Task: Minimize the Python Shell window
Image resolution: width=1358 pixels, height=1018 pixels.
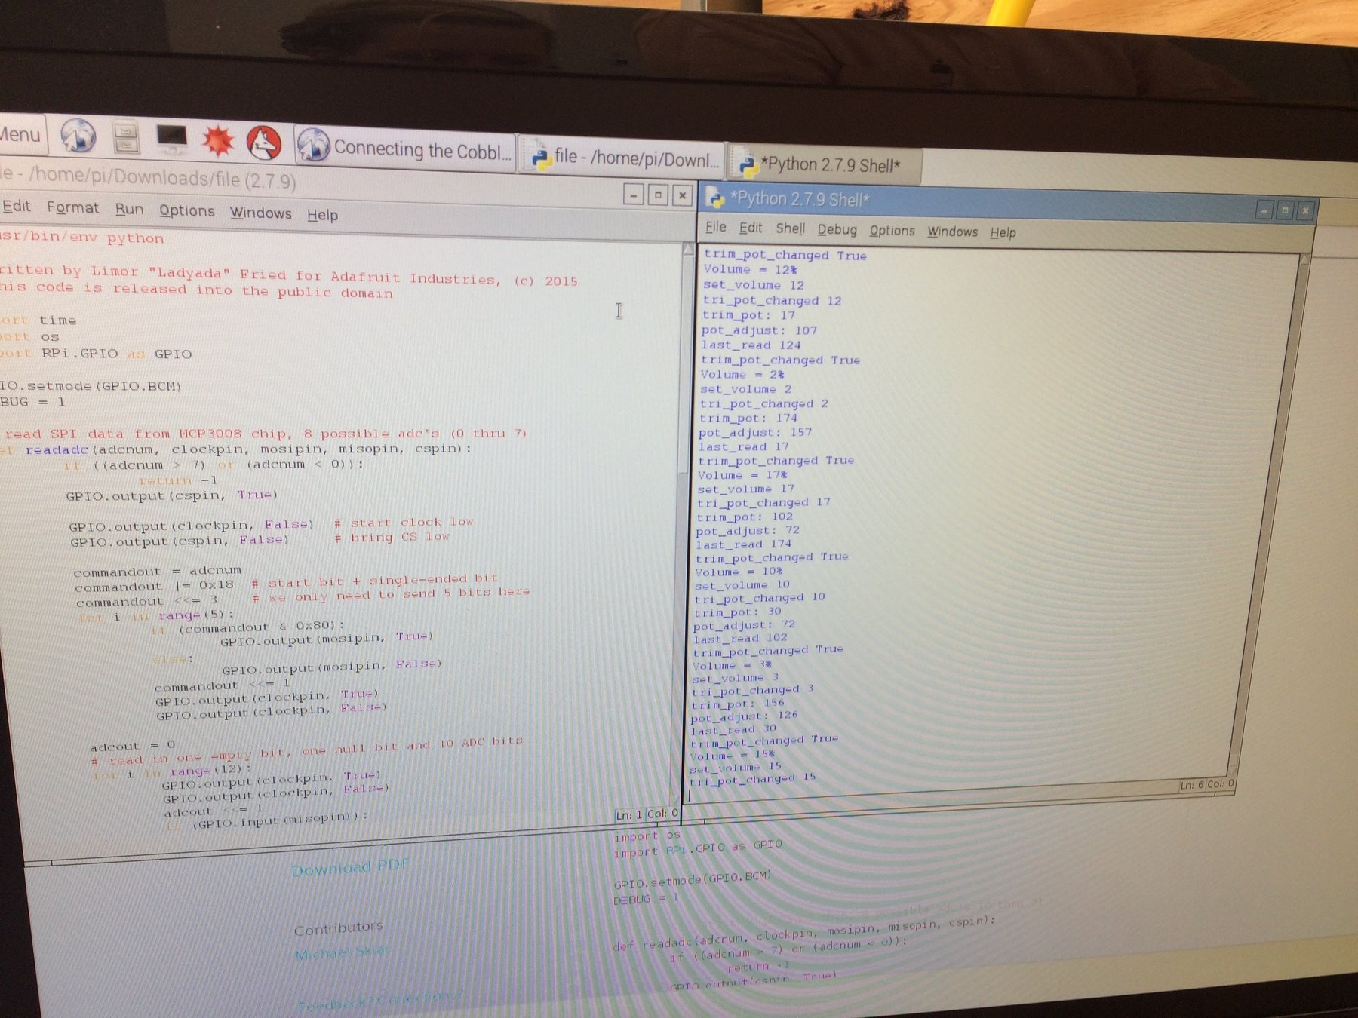Action: (x=1264, y=210)
